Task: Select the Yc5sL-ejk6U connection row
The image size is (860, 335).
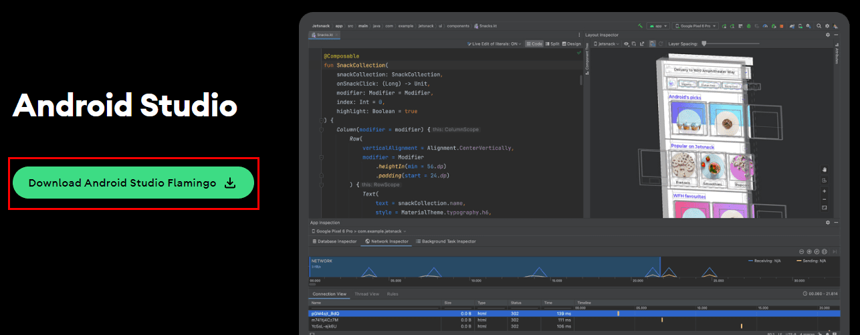Action: [574, 326]
